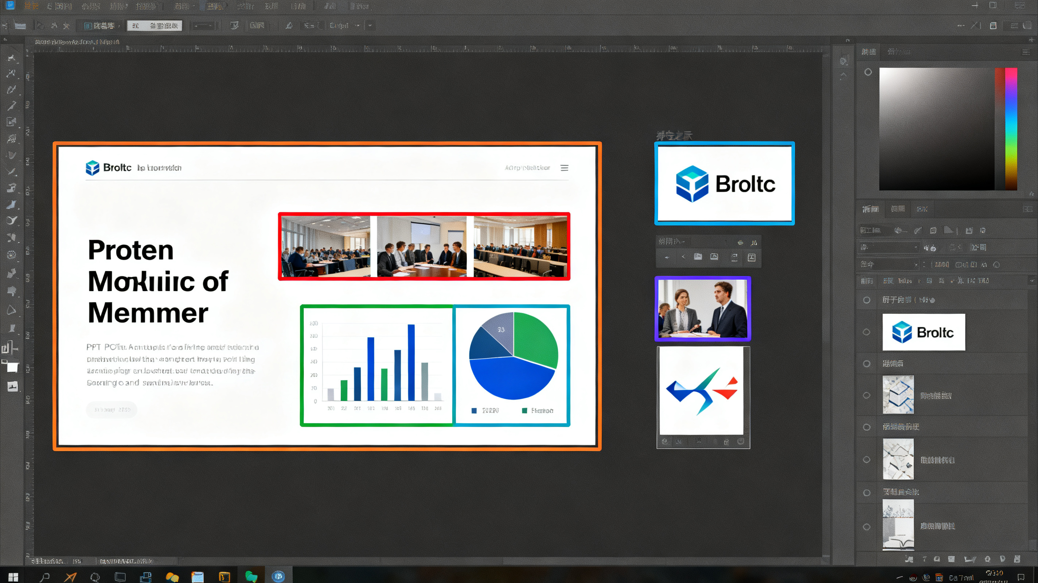
Task: Select the blue and red arrow logo image
Action: [701, 390]
